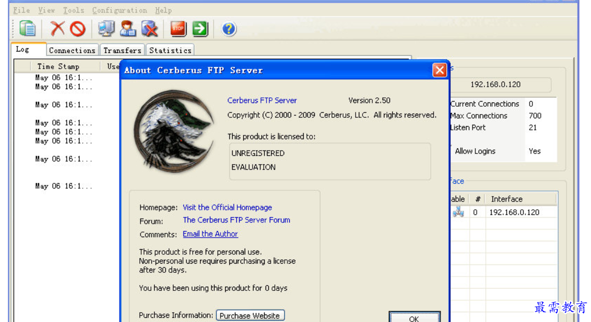Screen dimensions: 591x322
Task: Open the computer server manager toolbar icon
Action: click(x=106, y=29)
